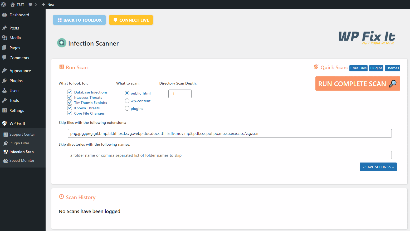Run Quick Scan on Themes
Image resolution: width=410 pixels, height=231 pixels.
point(392,68)
